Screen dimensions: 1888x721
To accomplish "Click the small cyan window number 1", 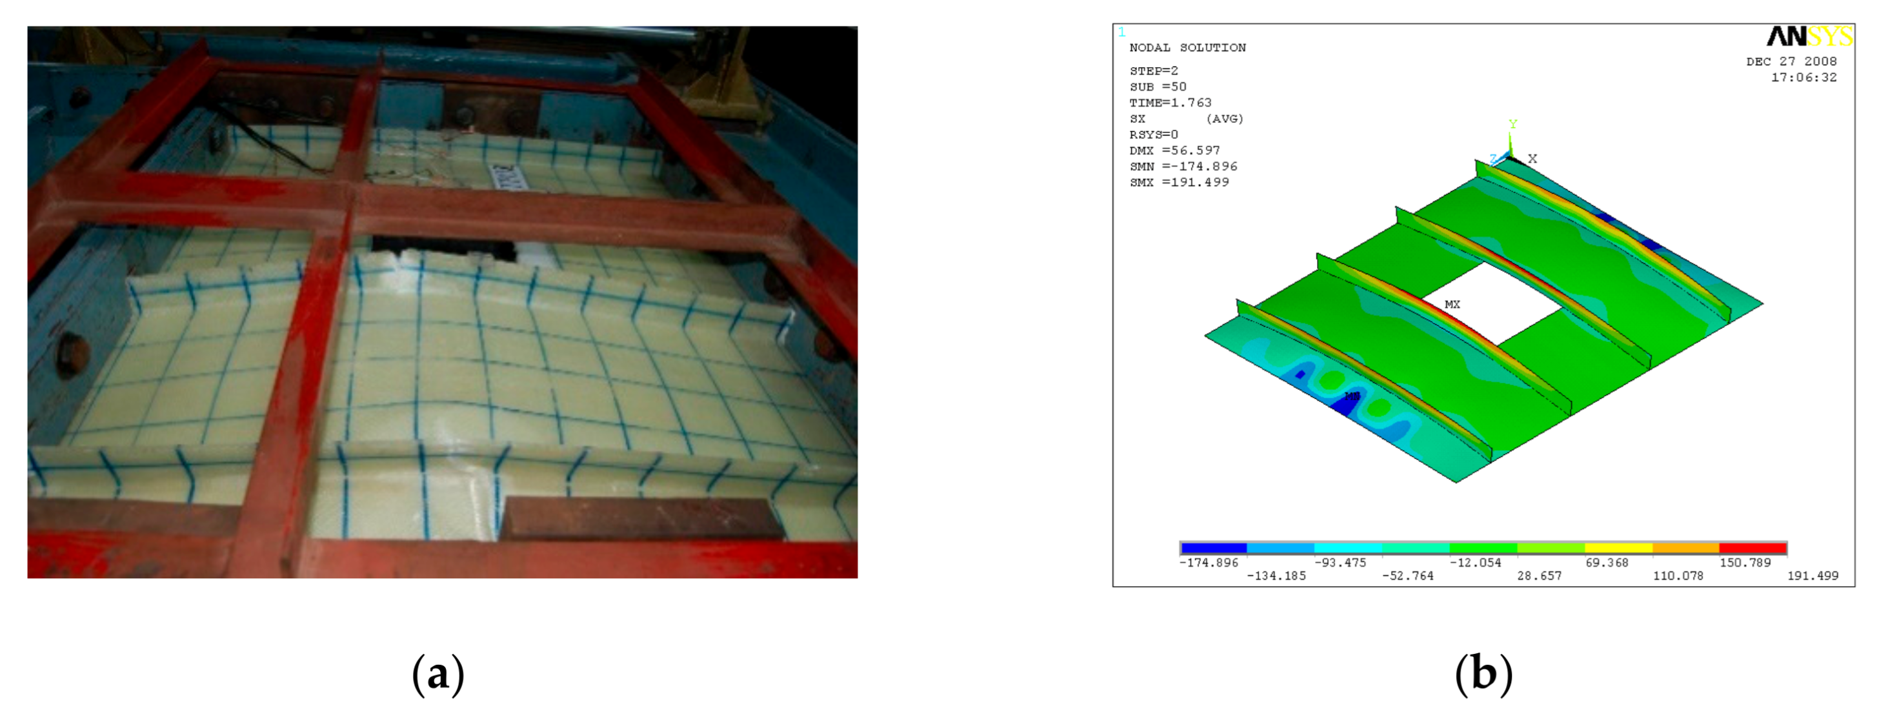I will pos(1121,32).
